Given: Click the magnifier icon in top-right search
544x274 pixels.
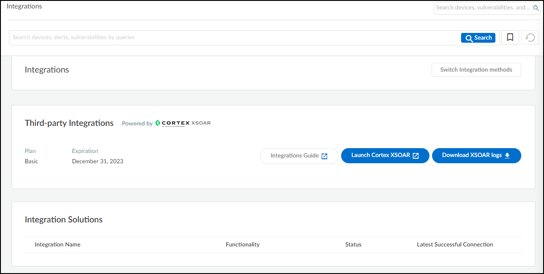Looking at the screenshot, I should 536,8.
